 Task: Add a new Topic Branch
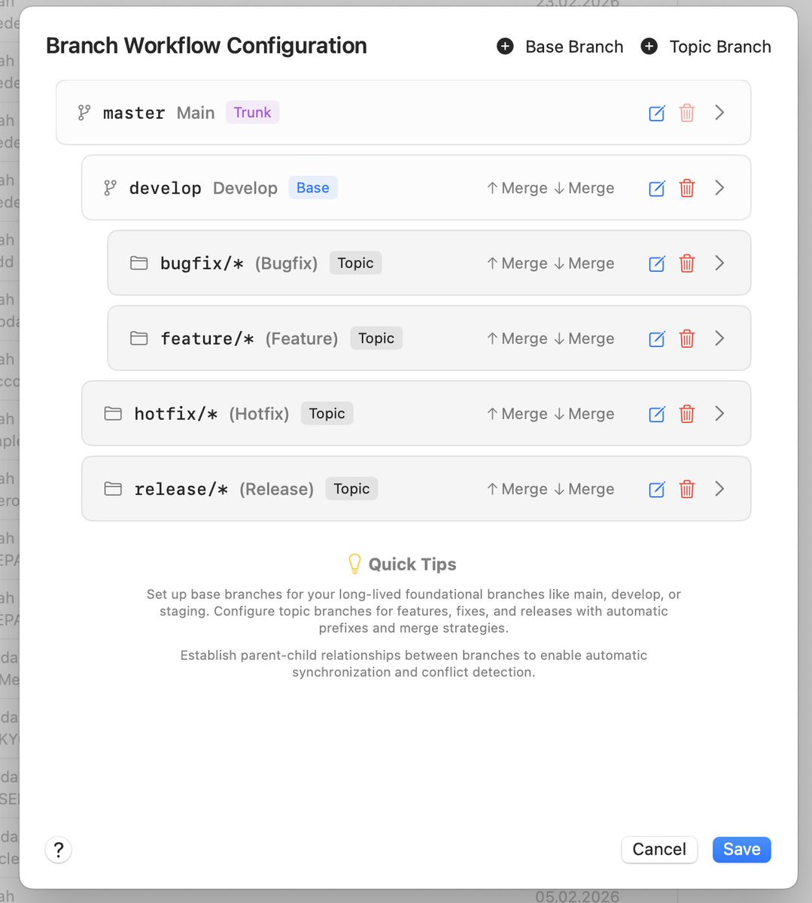click(706, 47)
